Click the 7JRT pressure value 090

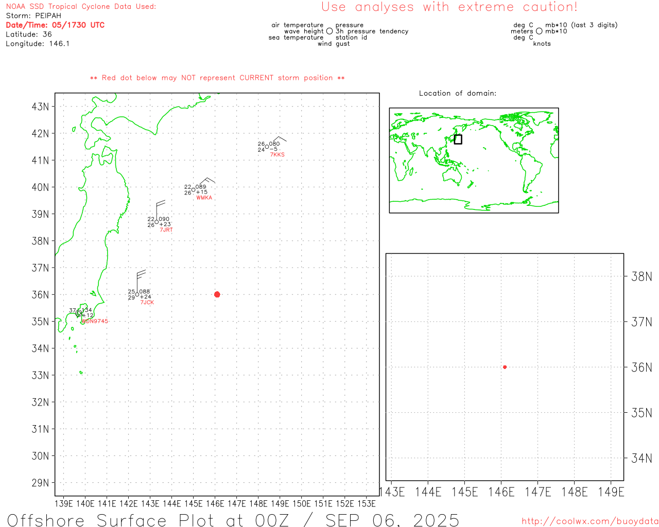tap(164, 219)
